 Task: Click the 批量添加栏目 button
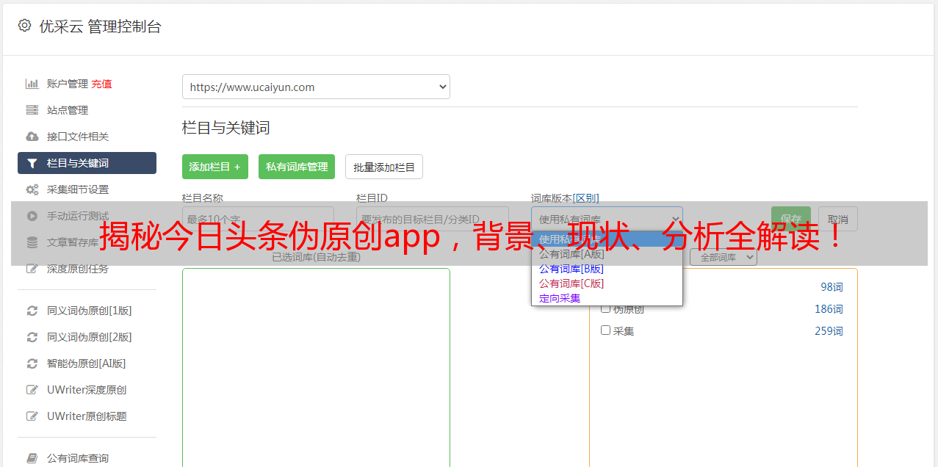(384, 167)
